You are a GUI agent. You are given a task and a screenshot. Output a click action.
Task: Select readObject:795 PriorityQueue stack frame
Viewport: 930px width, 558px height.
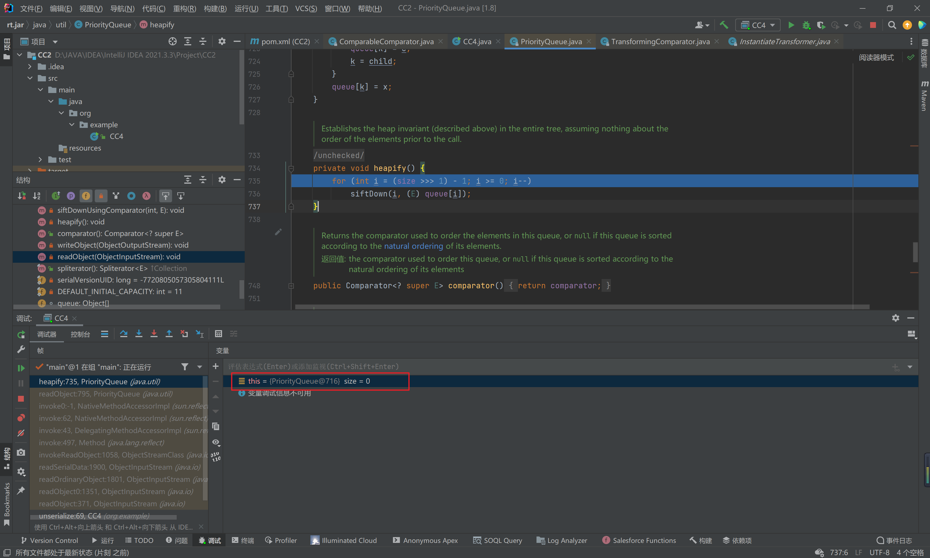[x=105, y=394]
